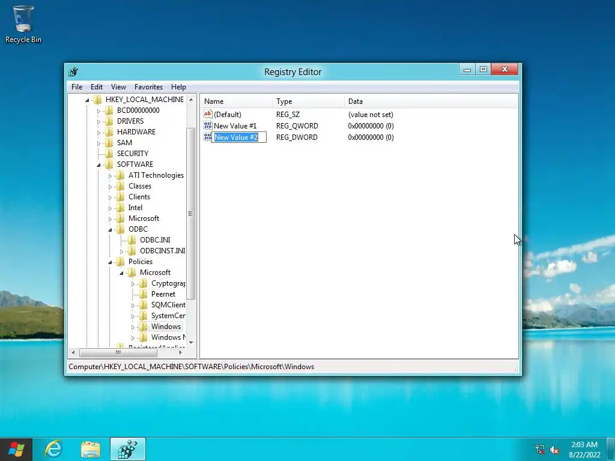
Task: Select the (Default) string value icon
Action: point(207,114)
